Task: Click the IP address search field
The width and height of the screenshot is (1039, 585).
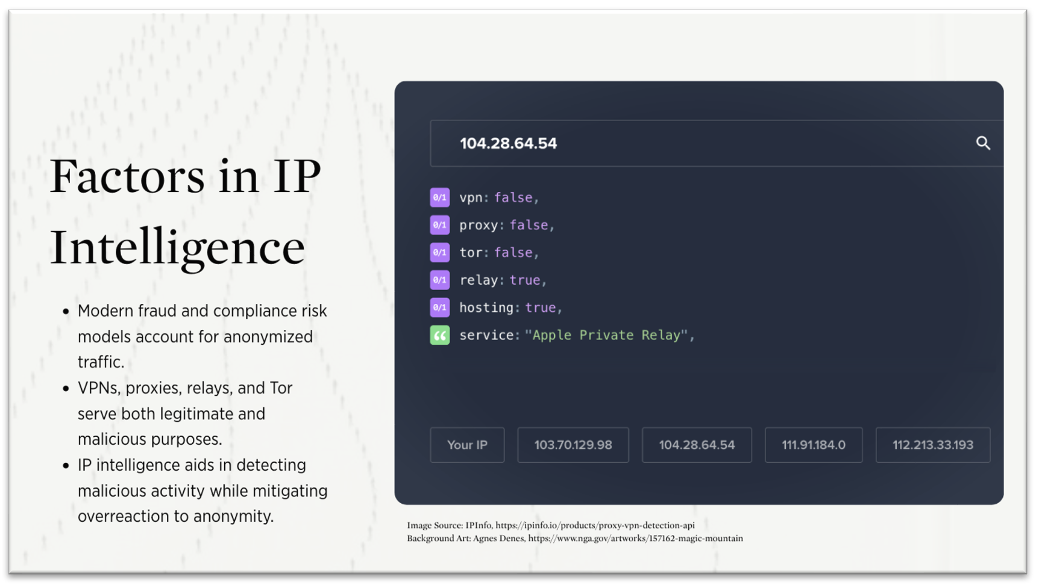Action: 693,143
